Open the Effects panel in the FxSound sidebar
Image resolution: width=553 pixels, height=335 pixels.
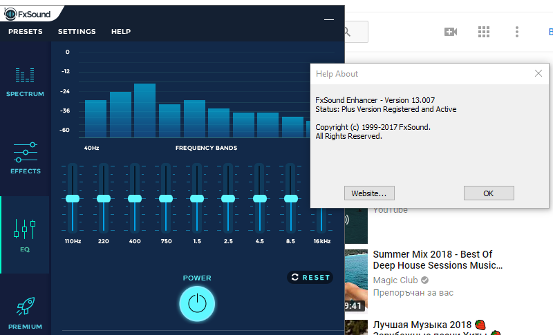point(26,158)
